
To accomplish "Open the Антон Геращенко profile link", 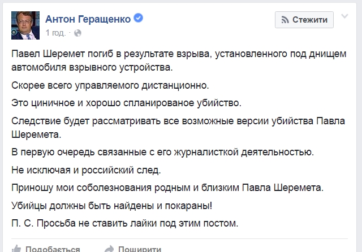I will coord(87,19).
